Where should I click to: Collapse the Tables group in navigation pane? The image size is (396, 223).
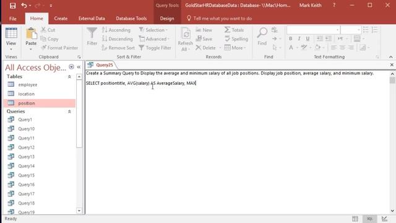point(69,77)
